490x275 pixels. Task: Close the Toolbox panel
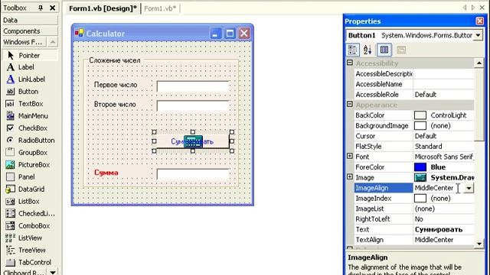coord(53,8)
